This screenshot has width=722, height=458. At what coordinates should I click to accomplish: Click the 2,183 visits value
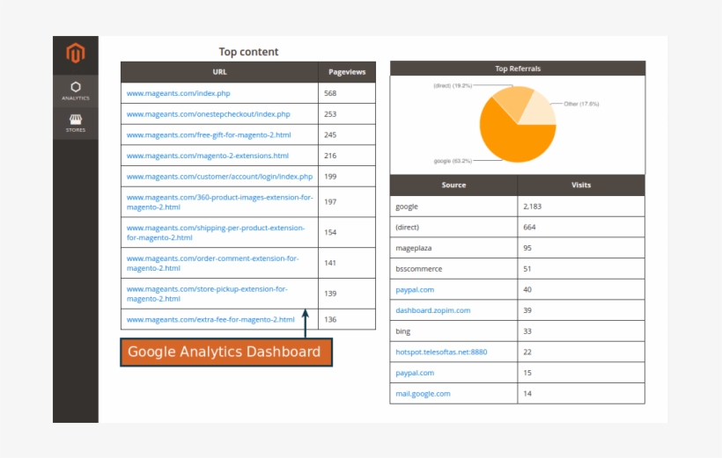[x=533, y=207]
